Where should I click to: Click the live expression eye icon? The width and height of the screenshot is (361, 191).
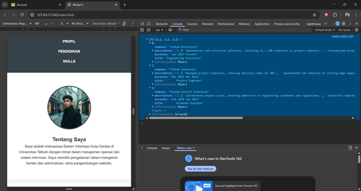click(170, 30)
